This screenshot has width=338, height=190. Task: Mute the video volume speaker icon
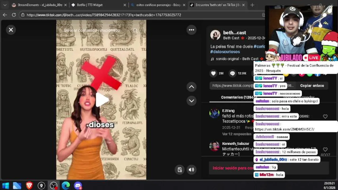point(191,170)
